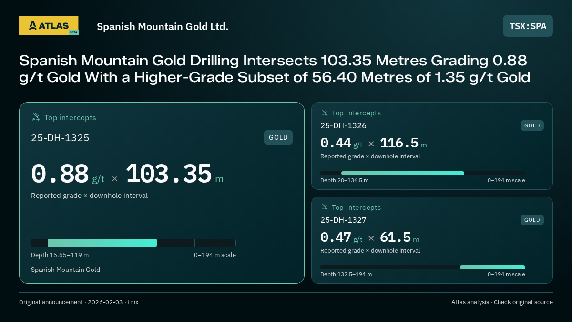
Task: Click the TSX:SPA ticker badge
Action: (528, 26)
